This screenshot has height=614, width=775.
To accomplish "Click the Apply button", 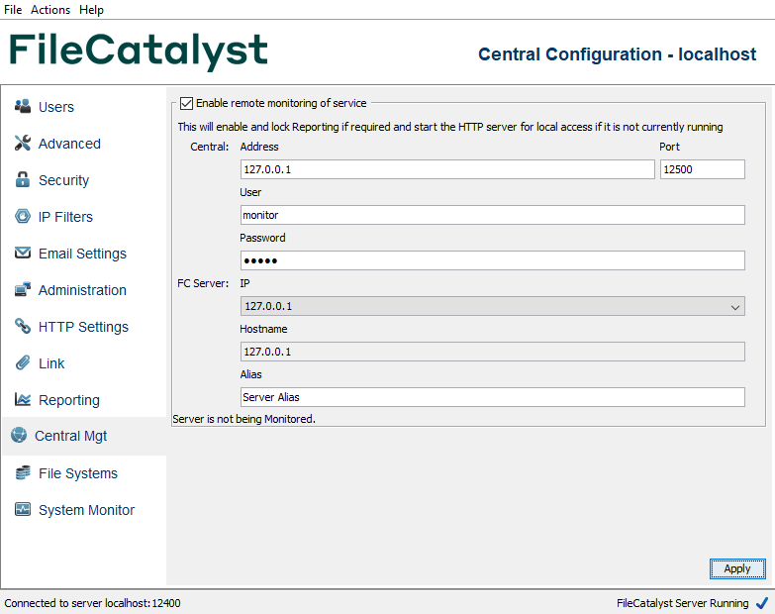I will tap(737, 568).
